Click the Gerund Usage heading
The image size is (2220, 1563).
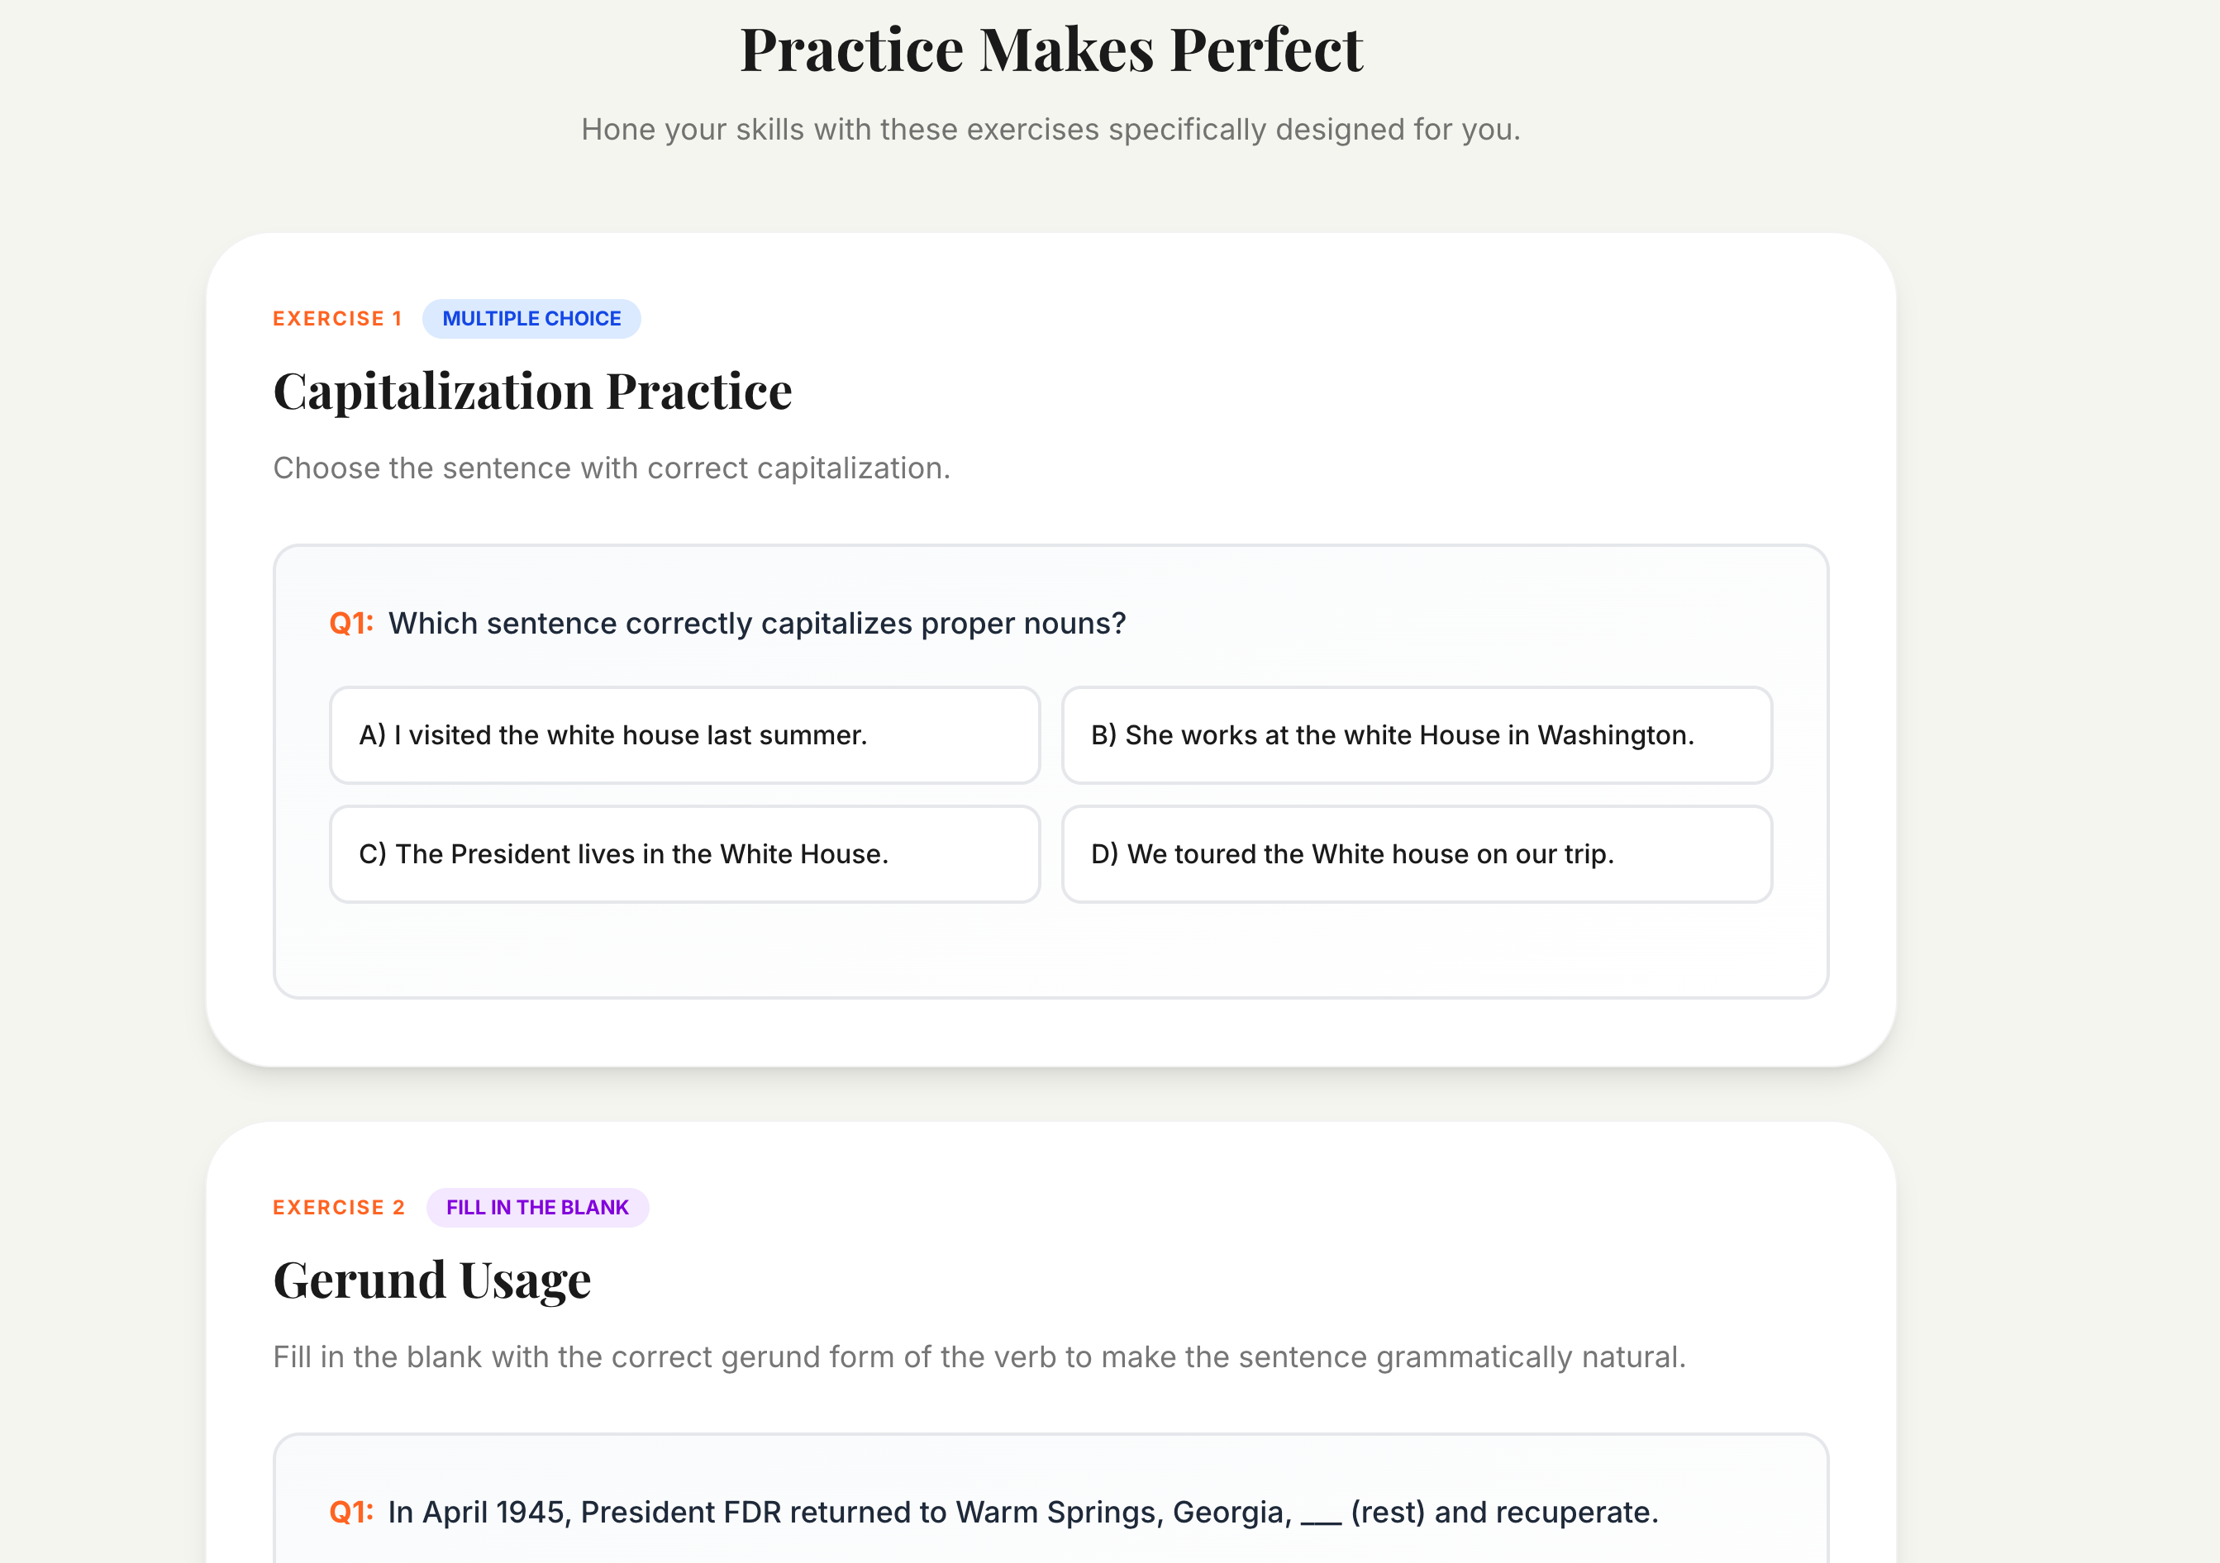[x=431, y=1280]
